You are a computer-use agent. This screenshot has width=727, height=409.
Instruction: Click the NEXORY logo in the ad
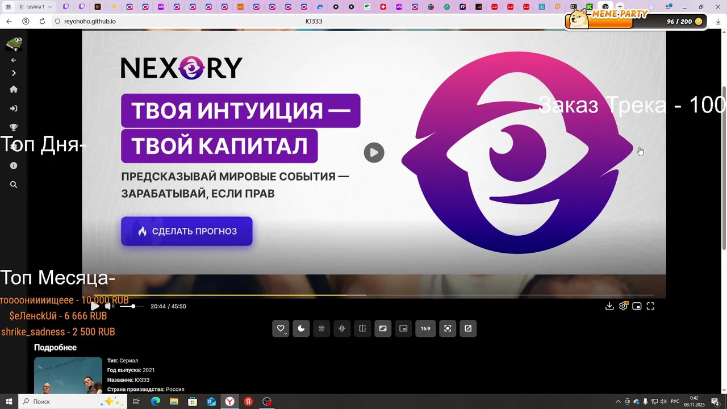pyautogui.click(x=182, y=68)
